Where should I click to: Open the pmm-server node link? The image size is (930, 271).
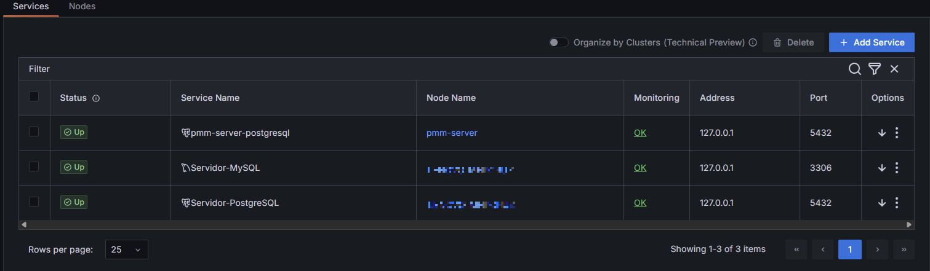[452, 133]
